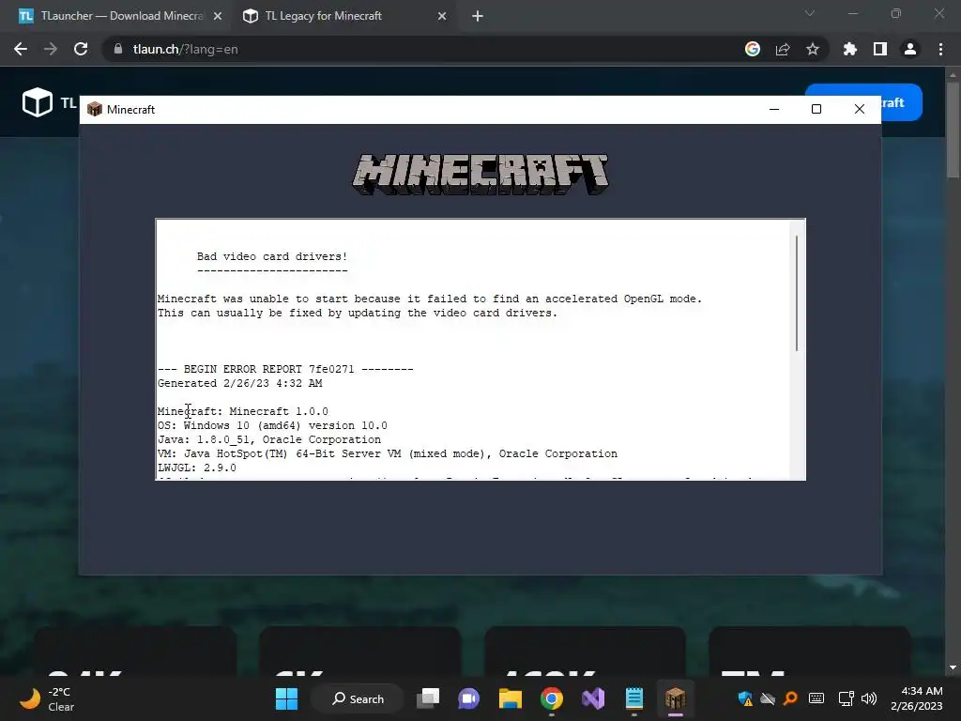Close the TL Legacy for Minecraft tab
This screenshot has width=961, height=721.
442,16
